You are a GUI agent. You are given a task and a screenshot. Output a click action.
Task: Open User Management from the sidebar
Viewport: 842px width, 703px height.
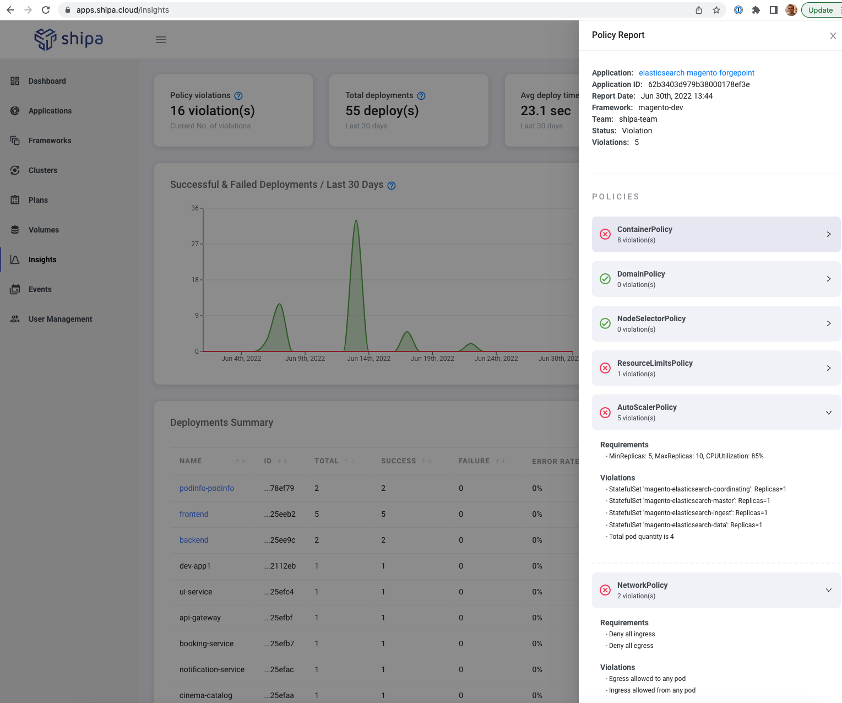tap(61, 319)
